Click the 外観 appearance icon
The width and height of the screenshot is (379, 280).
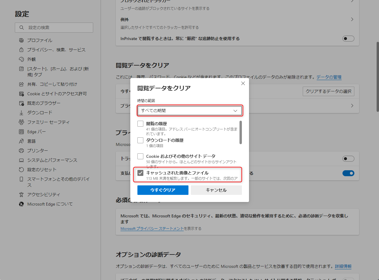point(21,59)
